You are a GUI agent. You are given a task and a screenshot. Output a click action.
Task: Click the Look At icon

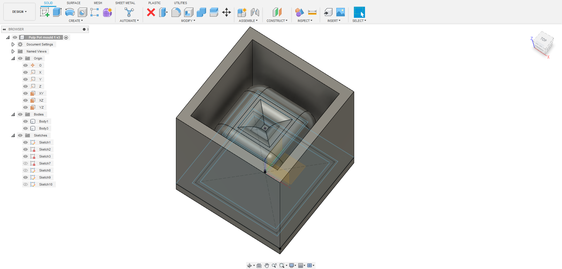pyautogui.click(x=259, y=265)
